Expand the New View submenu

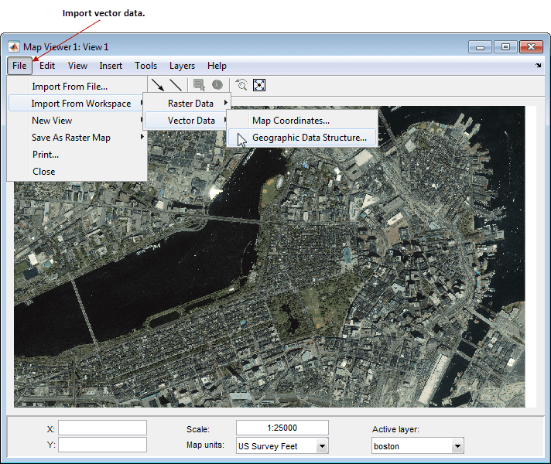[52, 121]
